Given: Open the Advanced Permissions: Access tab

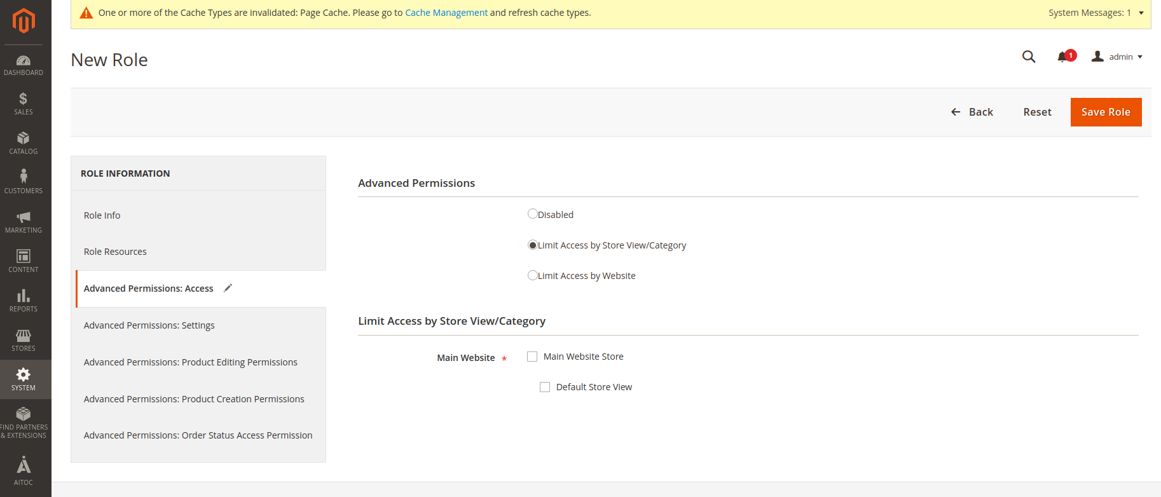Looking at the screenshot, I should [x=201, y=289].
